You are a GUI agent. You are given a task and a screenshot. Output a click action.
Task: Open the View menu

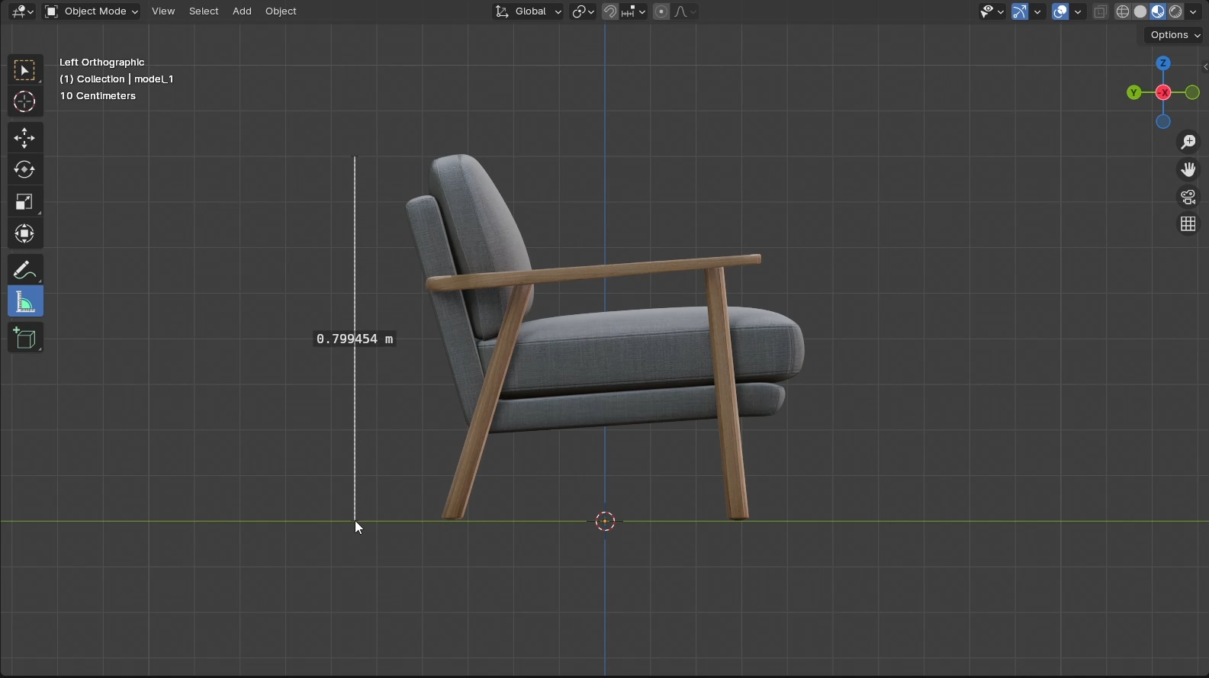coord(163,11)
